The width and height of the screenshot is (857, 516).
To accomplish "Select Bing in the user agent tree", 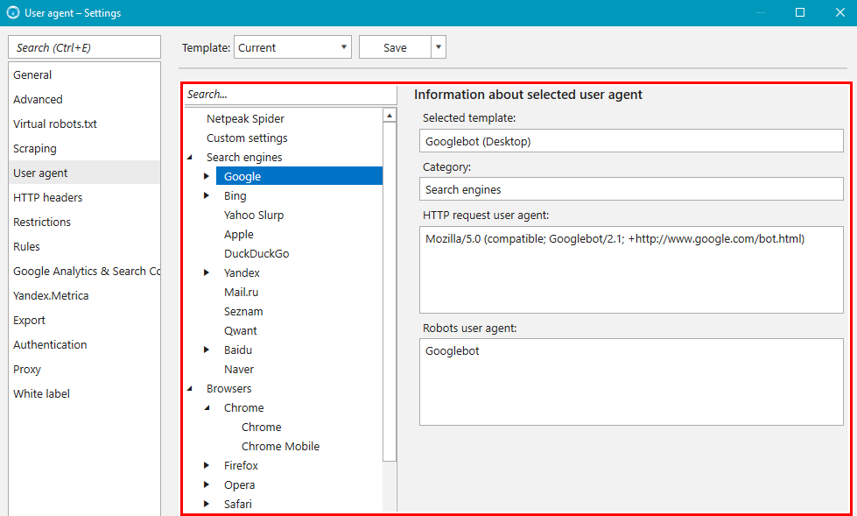I will (235, 196).
